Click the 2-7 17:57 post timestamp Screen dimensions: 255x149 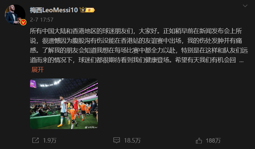pos(42,20)
